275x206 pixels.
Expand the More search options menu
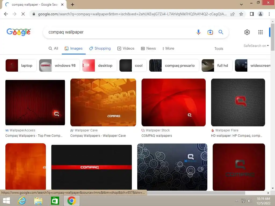tap(168, 49)
